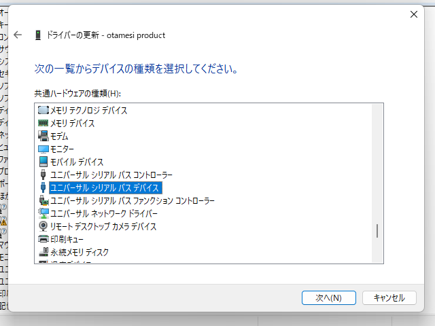Go back with the arrow button
The image size is (435, 326).
point(18,35)
